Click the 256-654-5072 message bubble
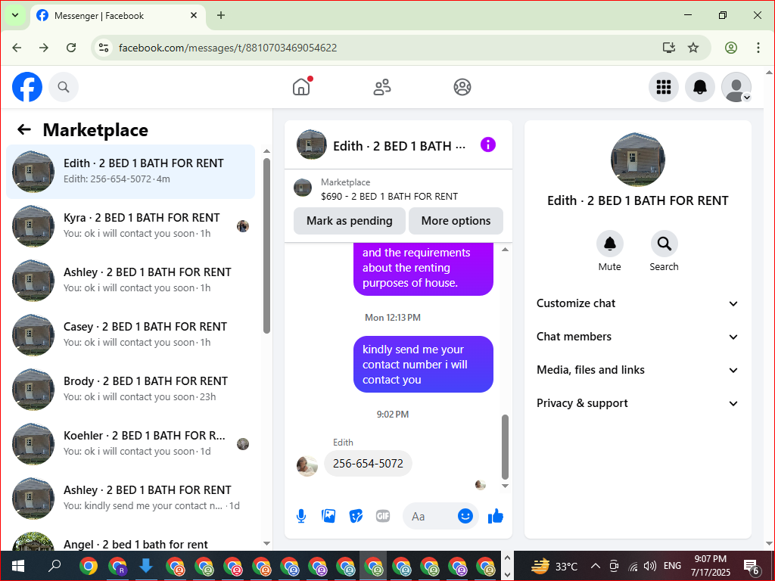Screen dimensions: 775x581 coord(368,464)
